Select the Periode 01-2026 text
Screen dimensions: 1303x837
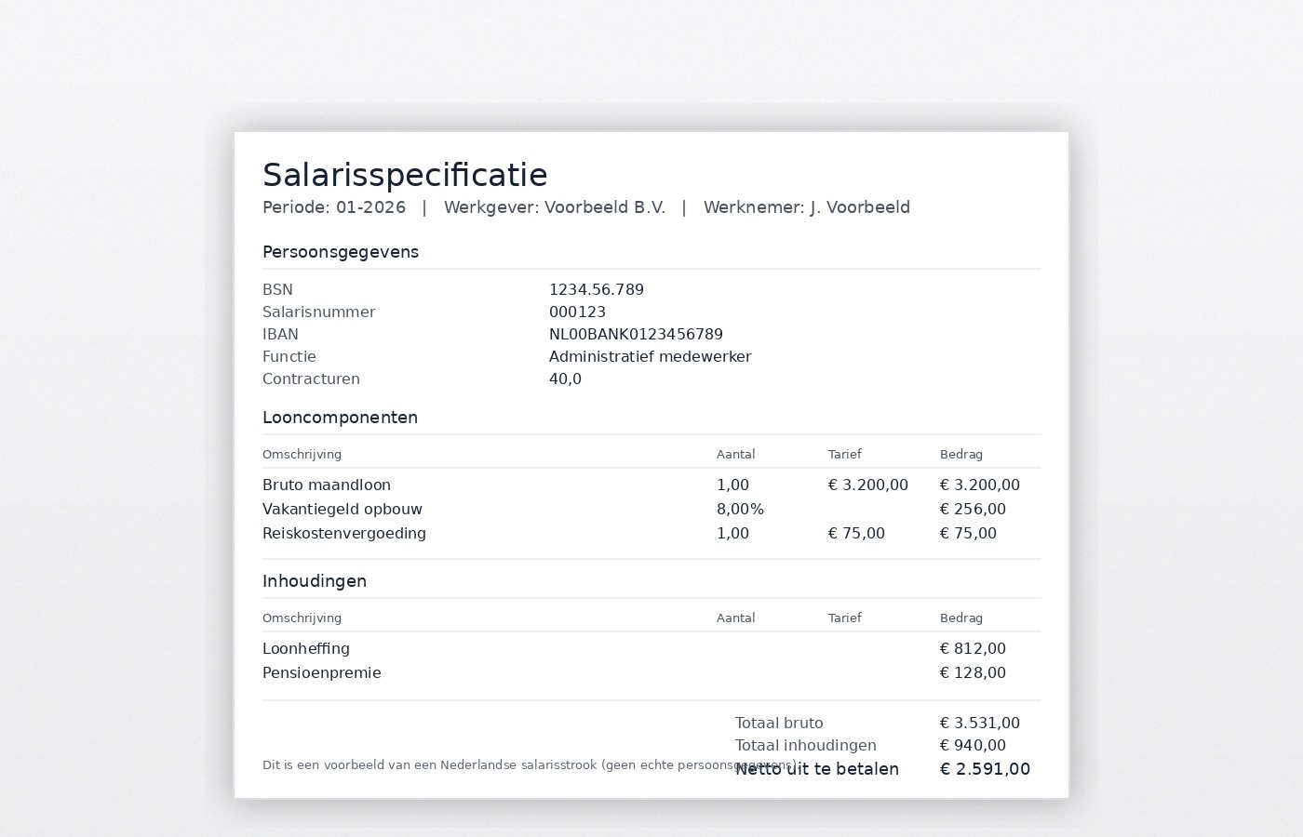(x=334, y=207)
